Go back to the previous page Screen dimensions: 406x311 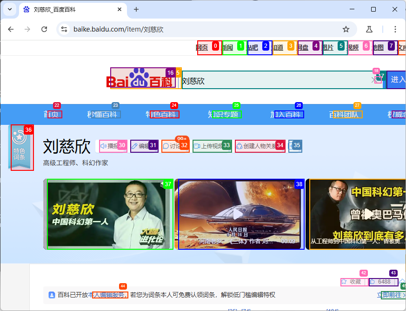11,29
